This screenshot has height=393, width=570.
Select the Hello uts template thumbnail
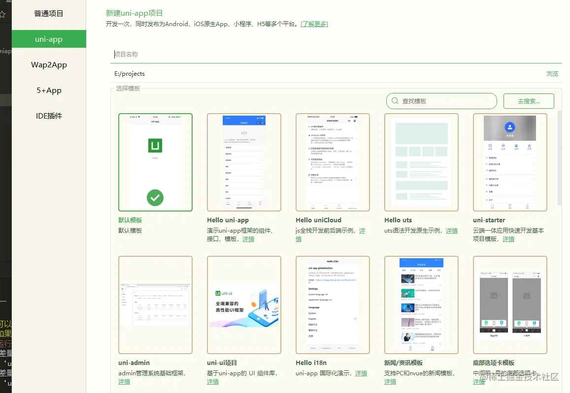point(421,162)
